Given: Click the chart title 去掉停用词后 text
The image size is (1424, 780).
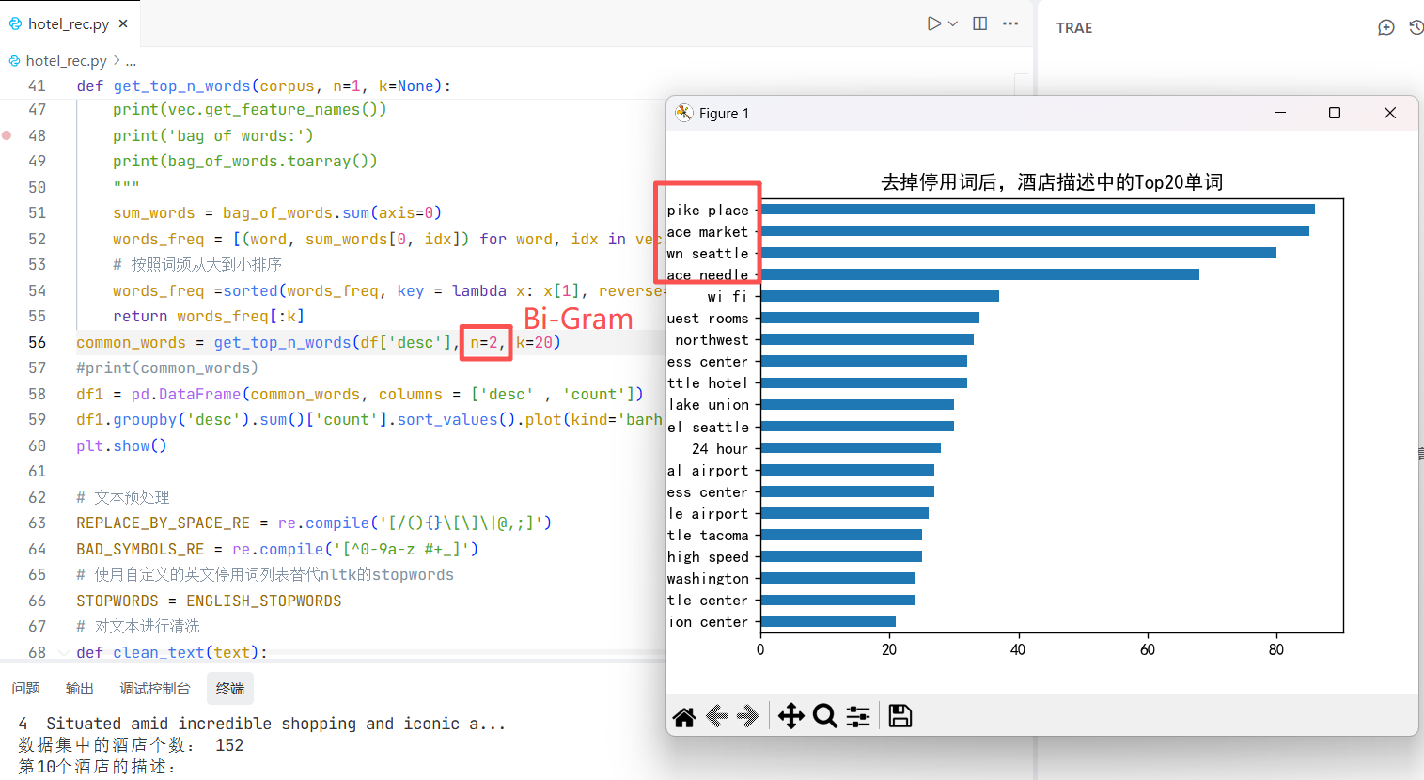Looking at the screenshot, I should click(1052, 181).
